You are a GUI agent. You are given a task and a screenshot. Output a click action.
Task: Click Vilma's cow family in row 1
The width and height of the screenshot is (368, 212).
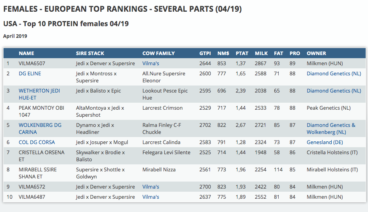click(151, 63)
